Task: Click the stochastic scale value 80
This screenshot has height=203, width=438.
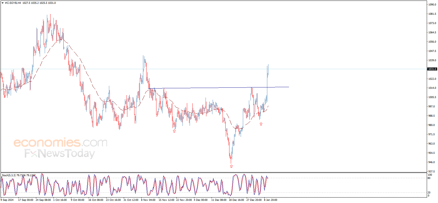Action: (429, 178)
